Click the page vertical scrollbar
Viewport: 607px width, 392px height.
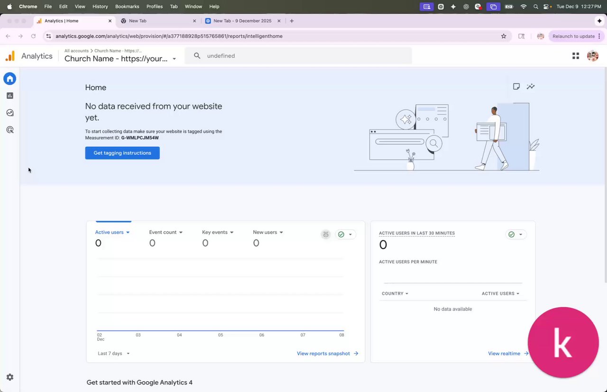[x=605, y=175]
